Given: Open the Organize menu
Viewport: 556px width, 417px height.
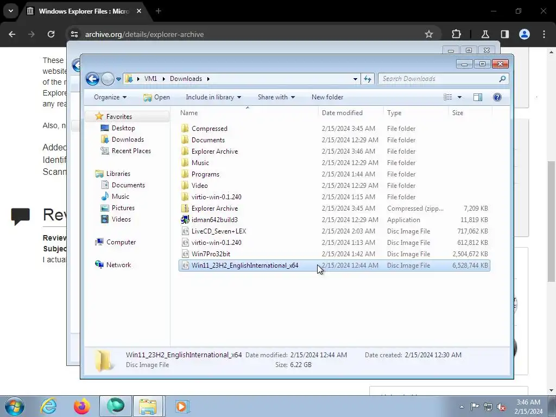Looking at the screenshot, I should pyautogui.click(x=110, y=97).
